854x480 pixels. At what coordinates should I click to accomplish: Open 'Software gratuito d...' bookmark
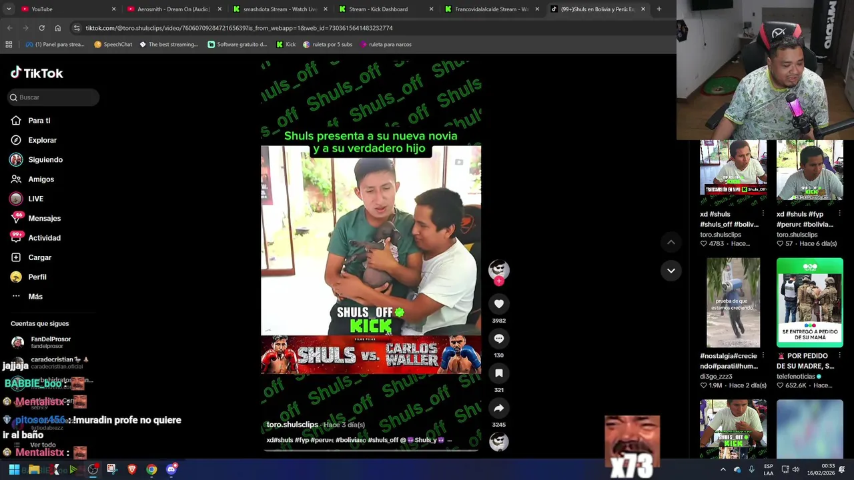click(x=237, y=45)
